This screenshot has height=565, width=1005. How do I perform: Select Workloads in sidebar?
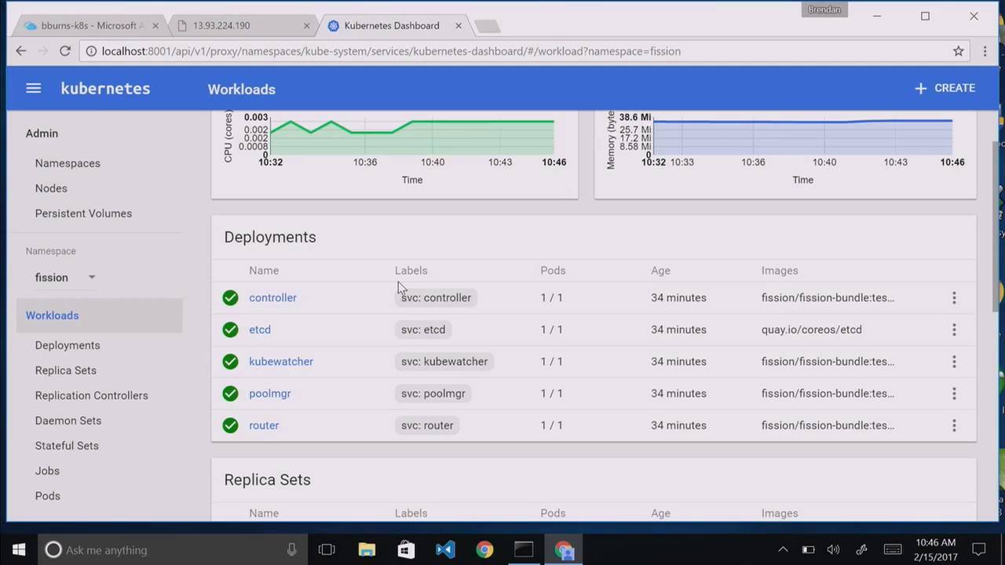click(x=99, y=315)
